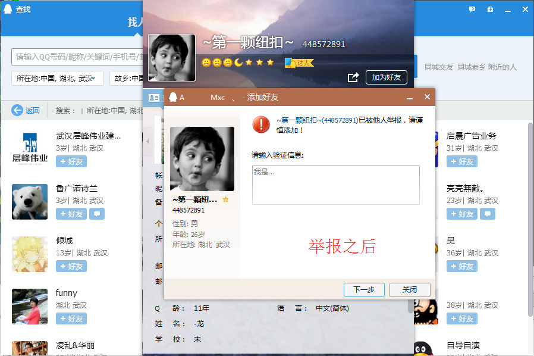Image resolution: width=534 pixels, height=356 pixels.
Task: Click 加为好友 button on profile card
Action: coord(386,77)
